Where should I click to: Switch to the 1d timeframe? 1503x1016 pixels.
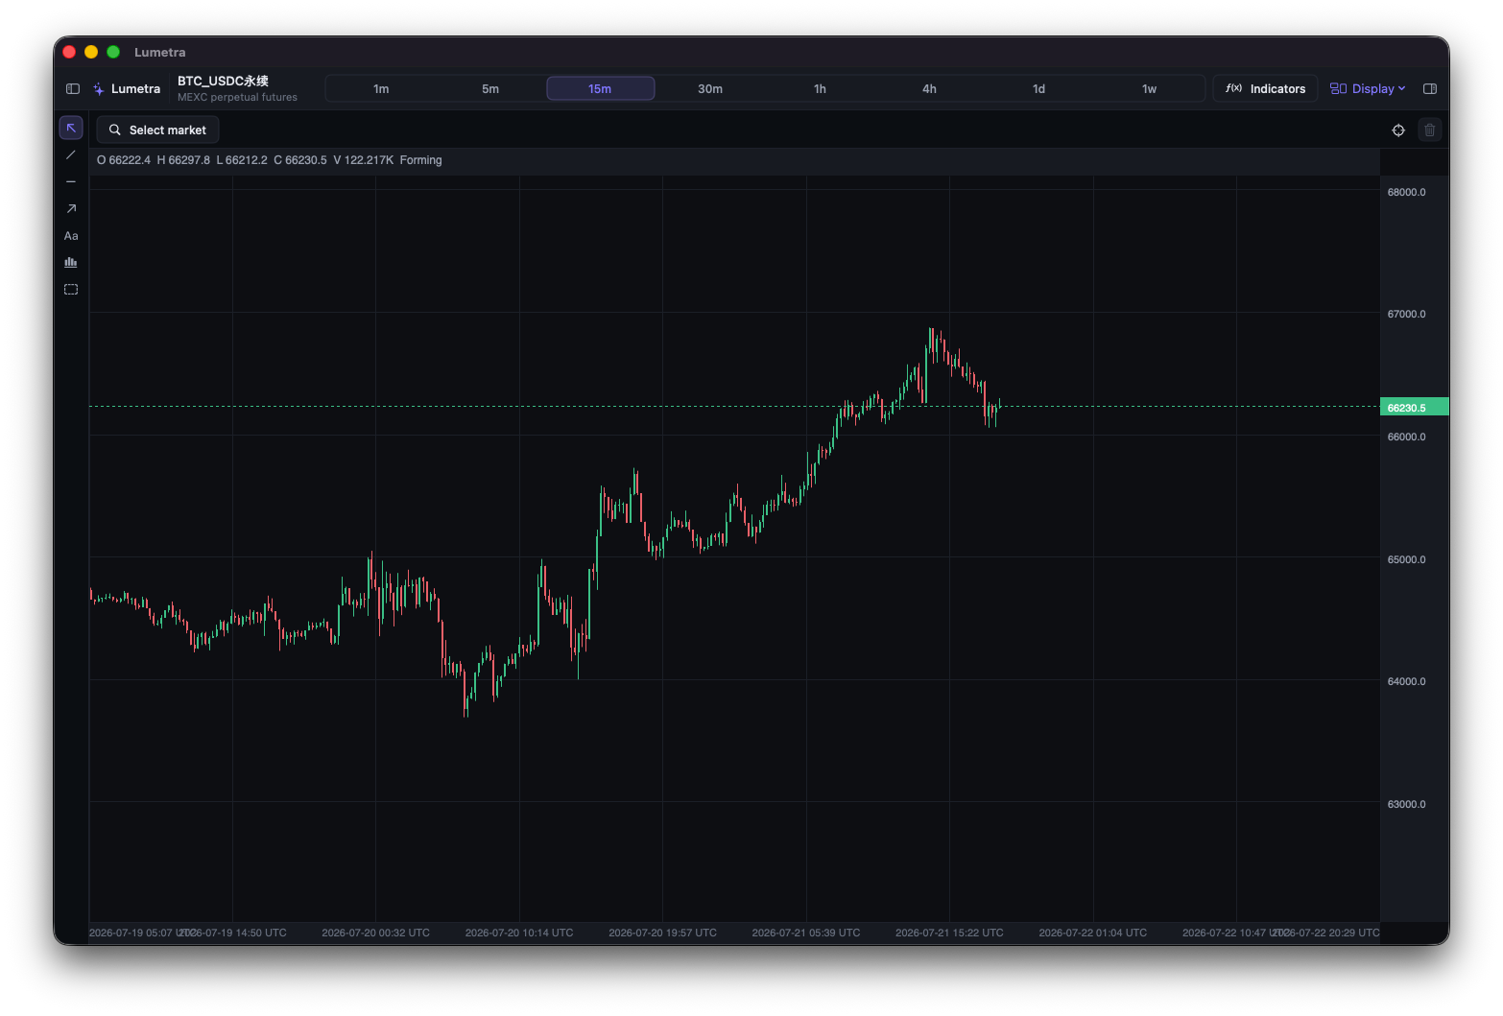click(x=1038, y=89)
